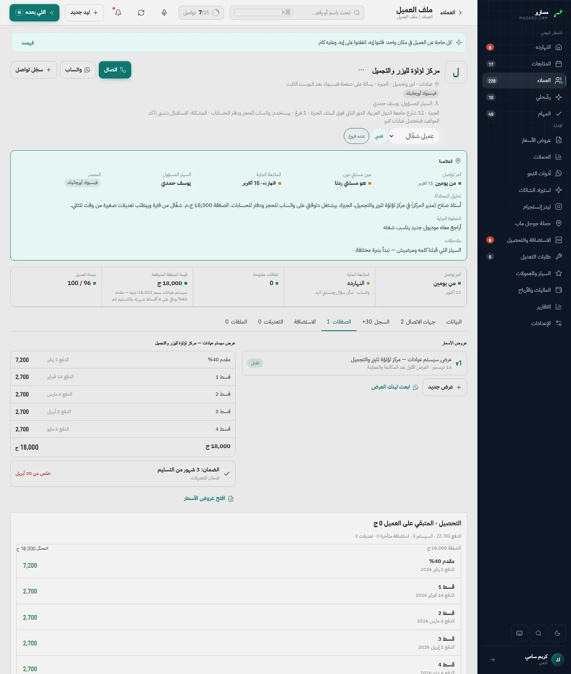Open the عميل شغّال status dropdown
This screenshot has height=674, width=571.
414,136
